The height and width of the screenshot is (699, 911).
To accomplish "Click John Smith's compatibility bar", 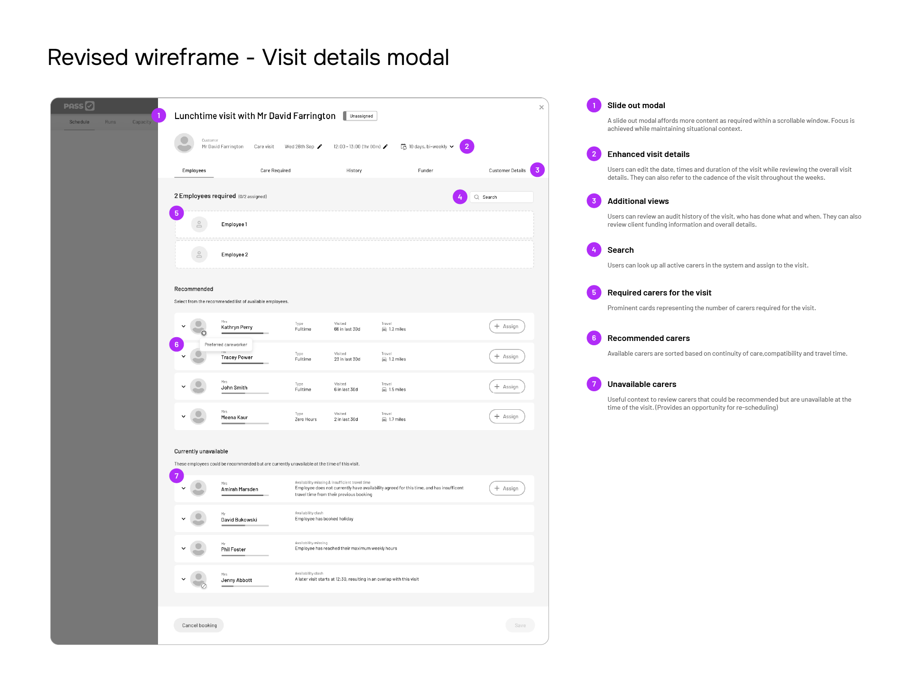I will point(245,393).
